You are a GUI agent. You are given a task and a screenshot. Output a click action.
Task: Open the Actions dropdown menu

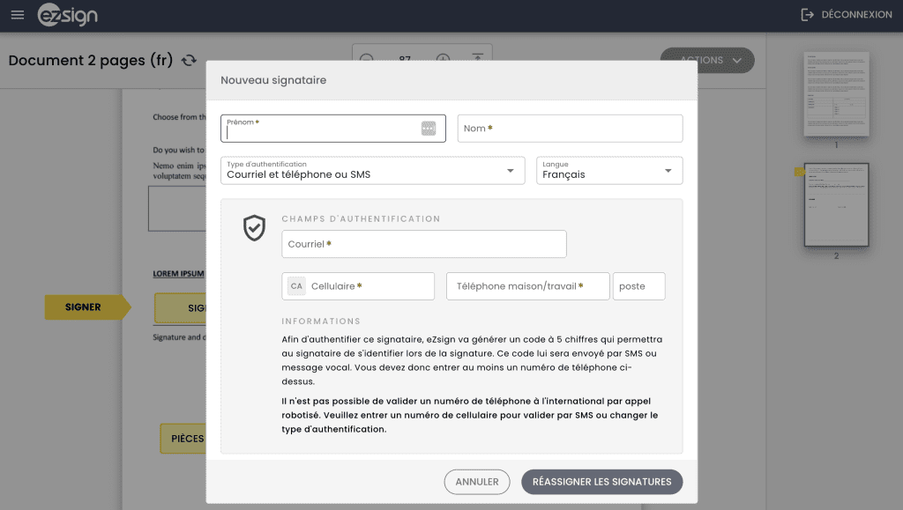tap(707, 60)
